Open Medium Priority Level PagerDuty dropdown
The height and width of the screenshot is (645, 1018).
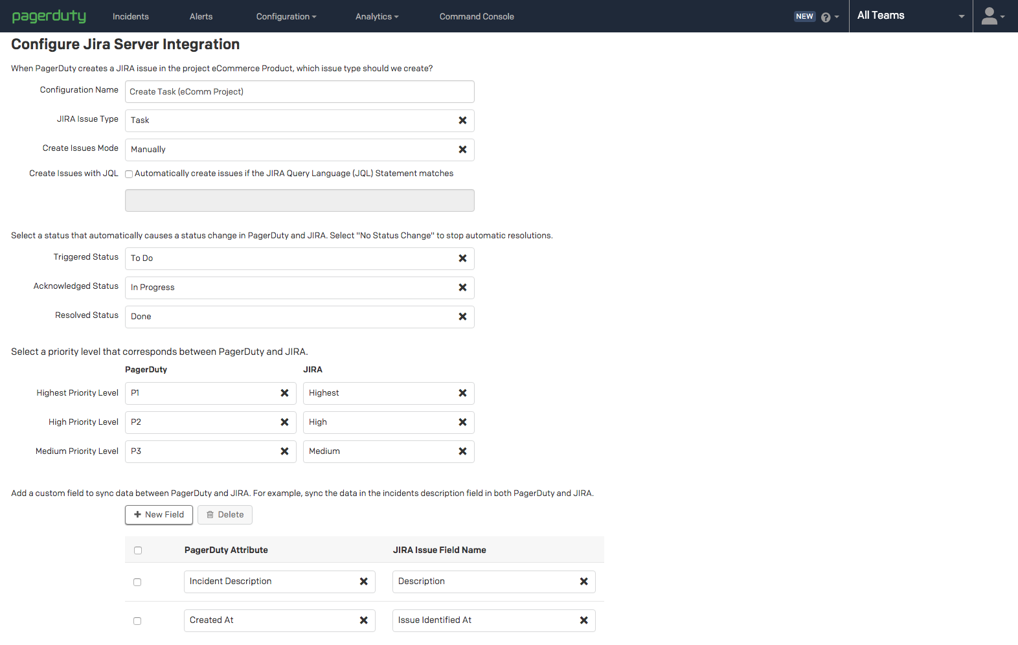click(x=210, y=451)
